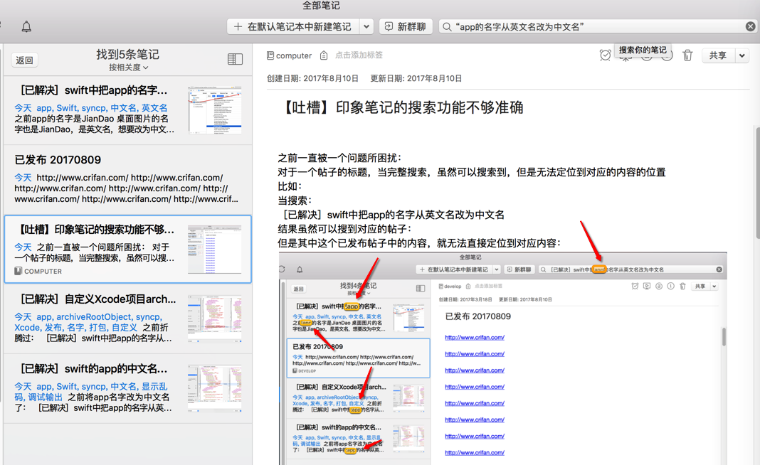
Task: Open the computer notebook selector
Action: pos(290,55)
